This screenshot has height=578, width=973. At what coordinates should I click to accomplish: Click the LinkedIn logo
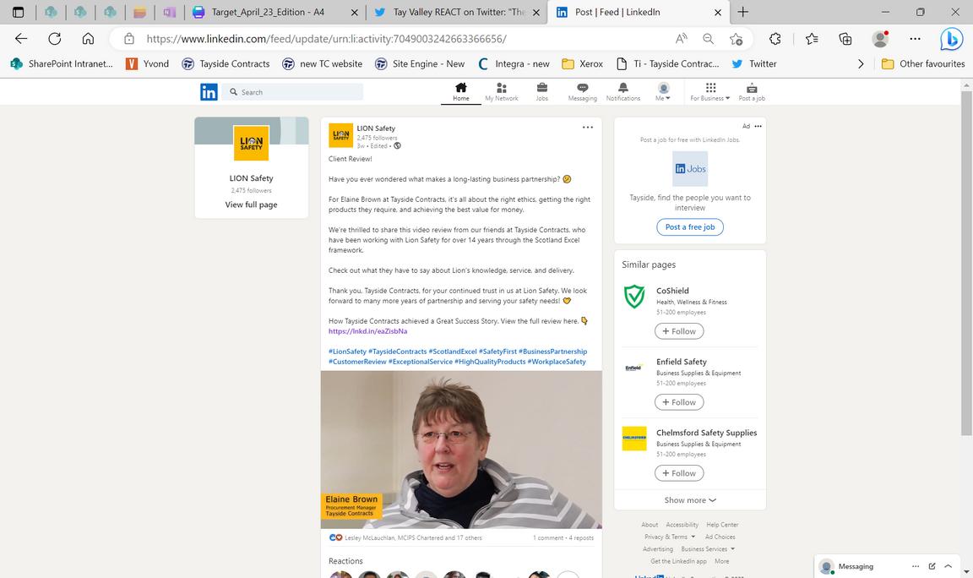[x=209, y=92]
